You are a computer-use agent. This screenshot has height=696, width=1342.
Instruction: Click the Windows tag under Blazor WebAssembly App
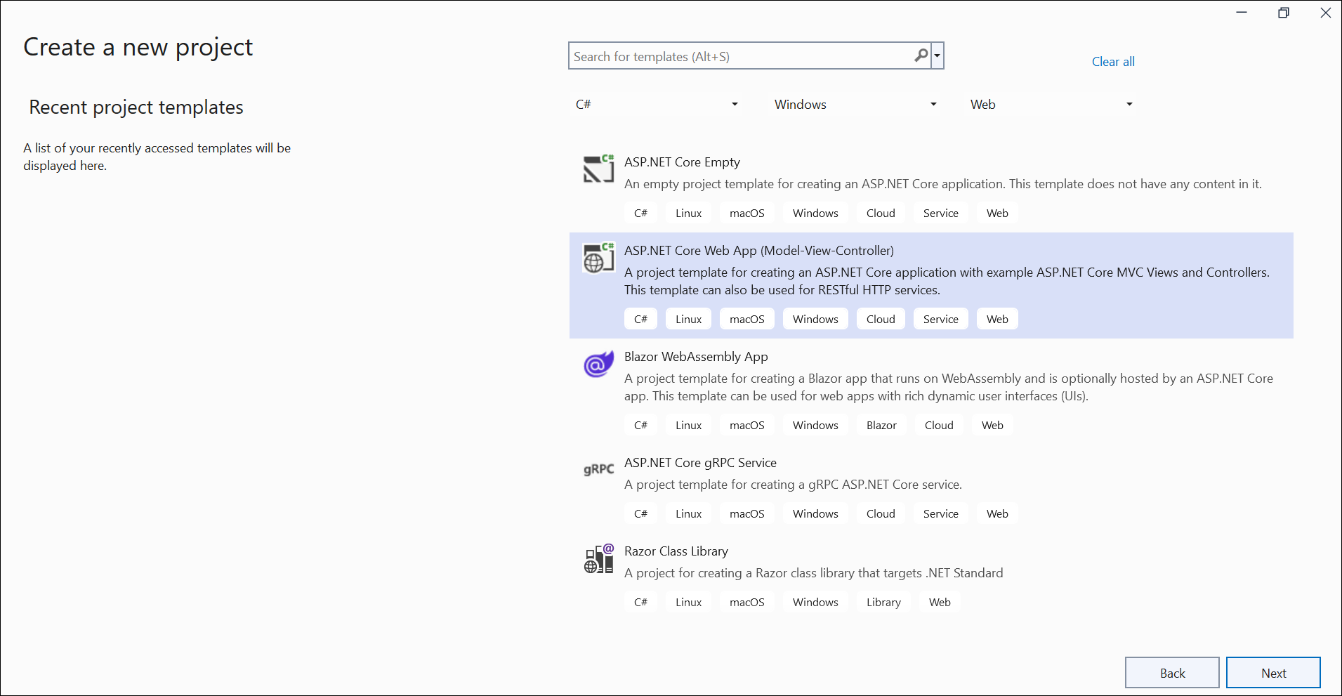(815, 425)
